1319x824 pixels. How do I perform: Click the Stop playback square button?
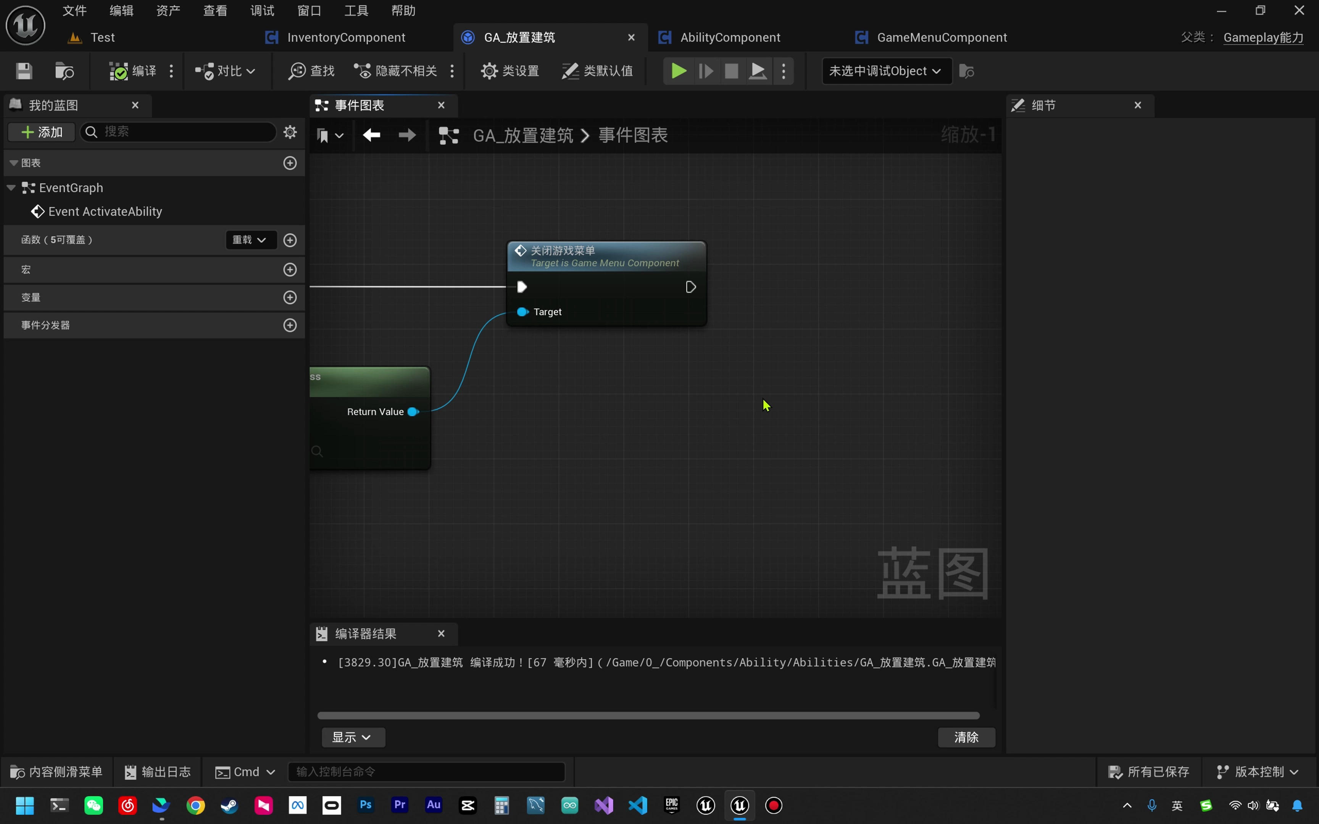(732, 71)
